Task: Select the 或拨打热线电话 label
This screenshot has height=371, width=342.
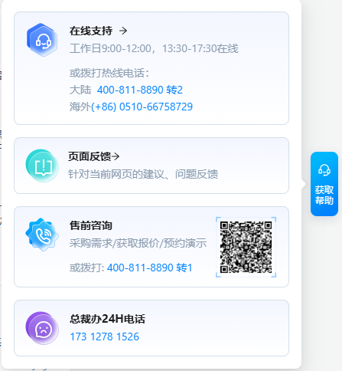Action: pos(109,73)
